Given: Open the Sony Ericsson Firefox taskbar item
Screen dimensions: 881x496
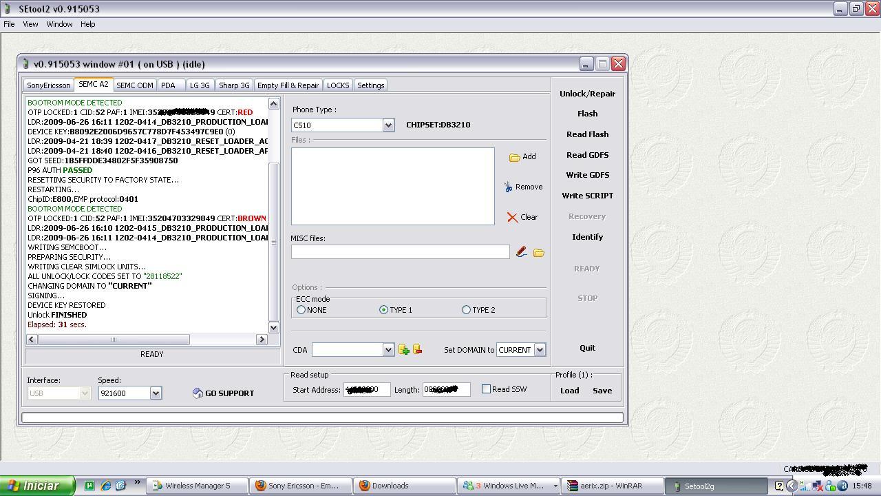Looking at the screenshot, I should 301,486.
